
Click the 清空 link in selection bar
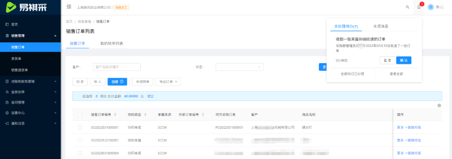tap(150, 96)
